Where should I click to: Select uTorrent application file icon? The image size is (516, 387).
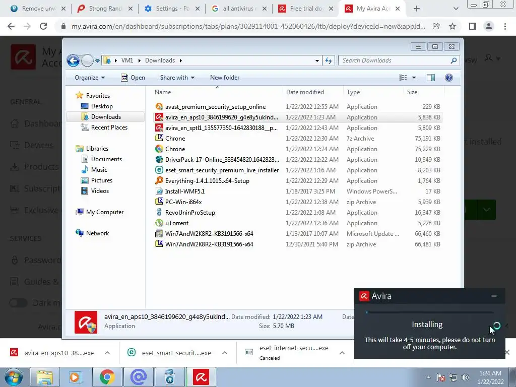pyautogui.click(x=159, y=223)
